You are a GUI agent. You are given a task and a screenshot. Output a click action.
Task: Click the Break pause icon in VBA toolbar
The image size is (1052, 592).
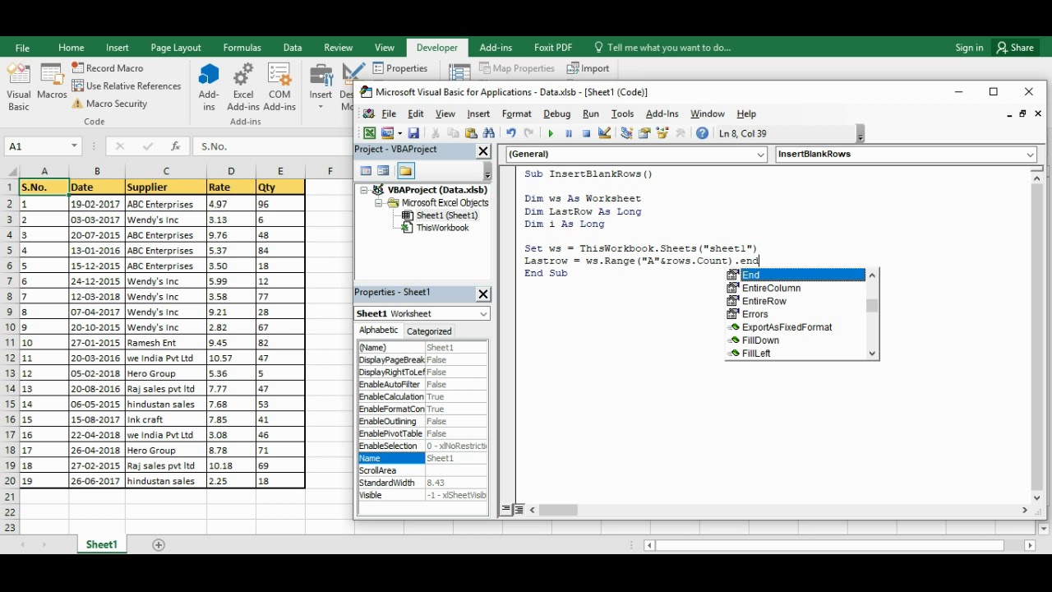(x=569, y=133)
